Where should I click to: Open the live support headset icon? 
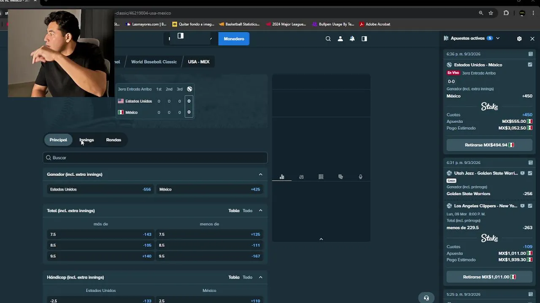click(x=427, y=298)
